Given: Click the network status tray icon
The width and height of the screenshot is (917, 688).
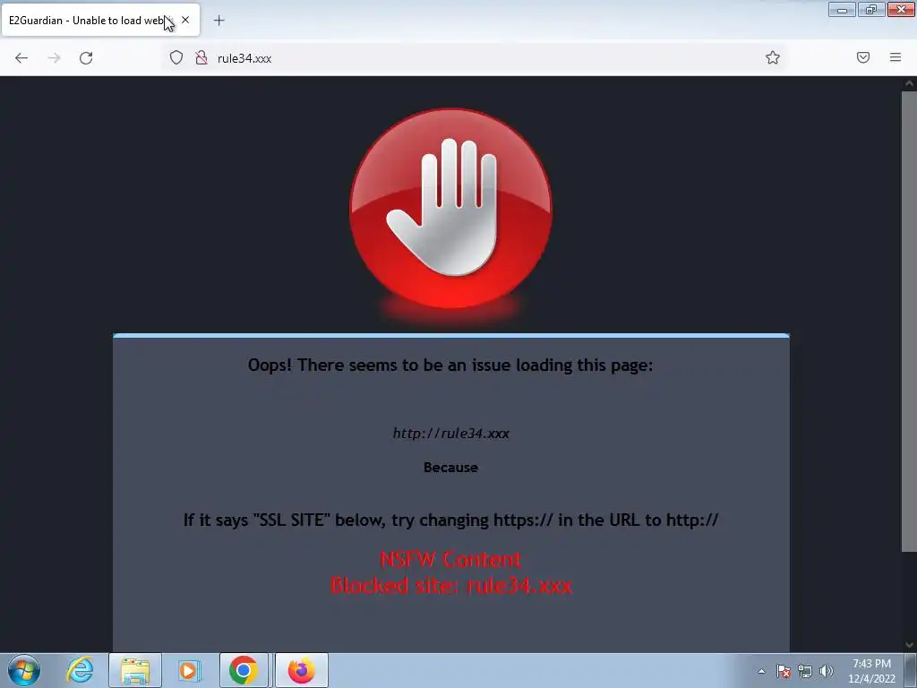Looking at the screenshot, I should pyautogui.click(x=805, y=671).
